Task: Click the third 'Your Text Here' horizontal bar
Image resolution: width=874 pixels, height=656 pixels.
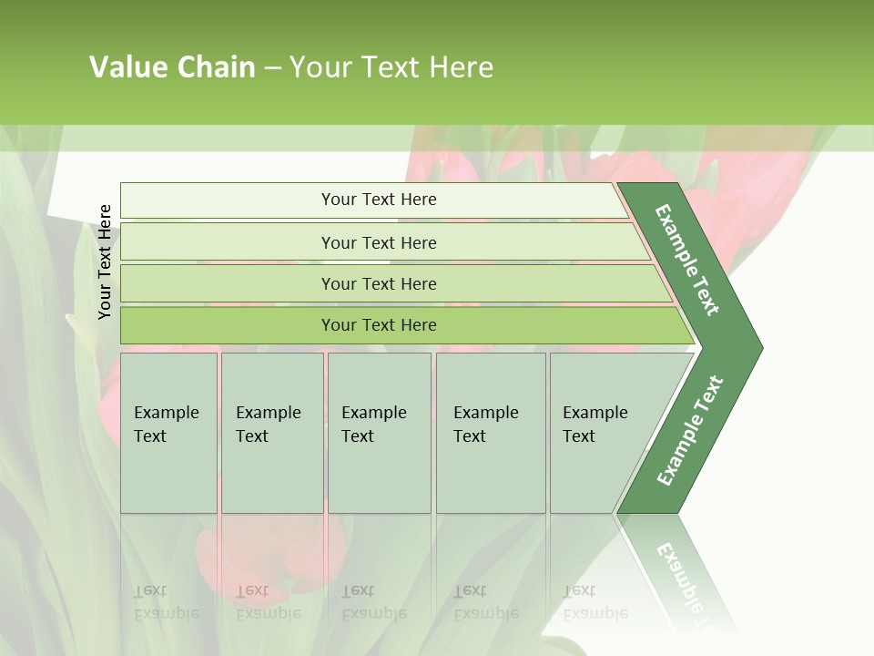Action: click(396, 283)
